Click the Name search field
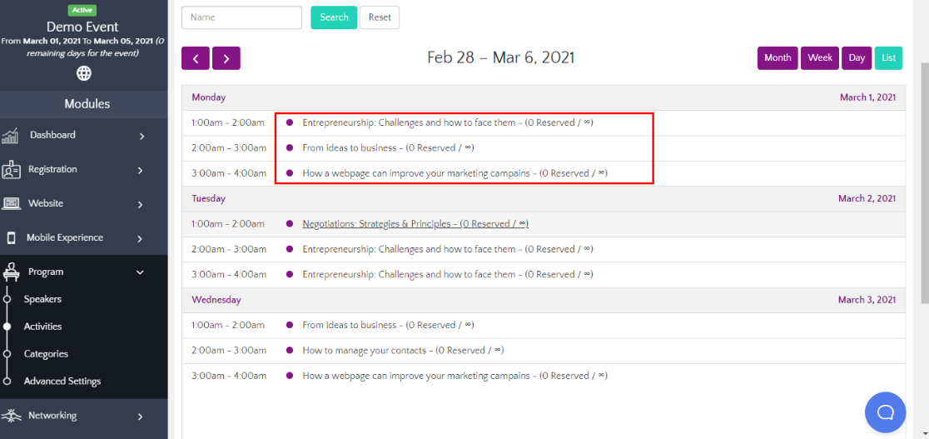Viewport: 929px width, 439px height. click(x=241, y=17)
